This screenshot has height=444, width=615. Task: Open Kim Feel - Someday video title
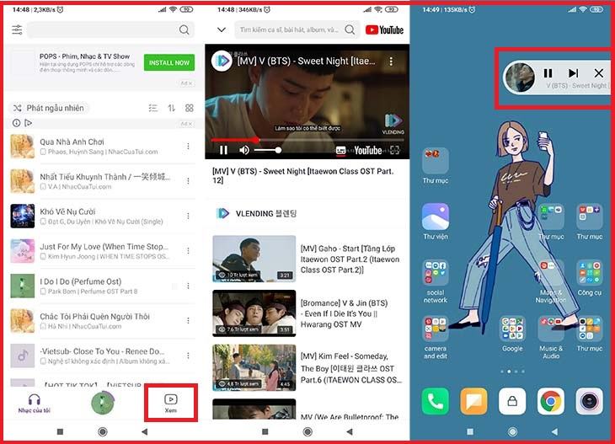click(x=351, y=368)
